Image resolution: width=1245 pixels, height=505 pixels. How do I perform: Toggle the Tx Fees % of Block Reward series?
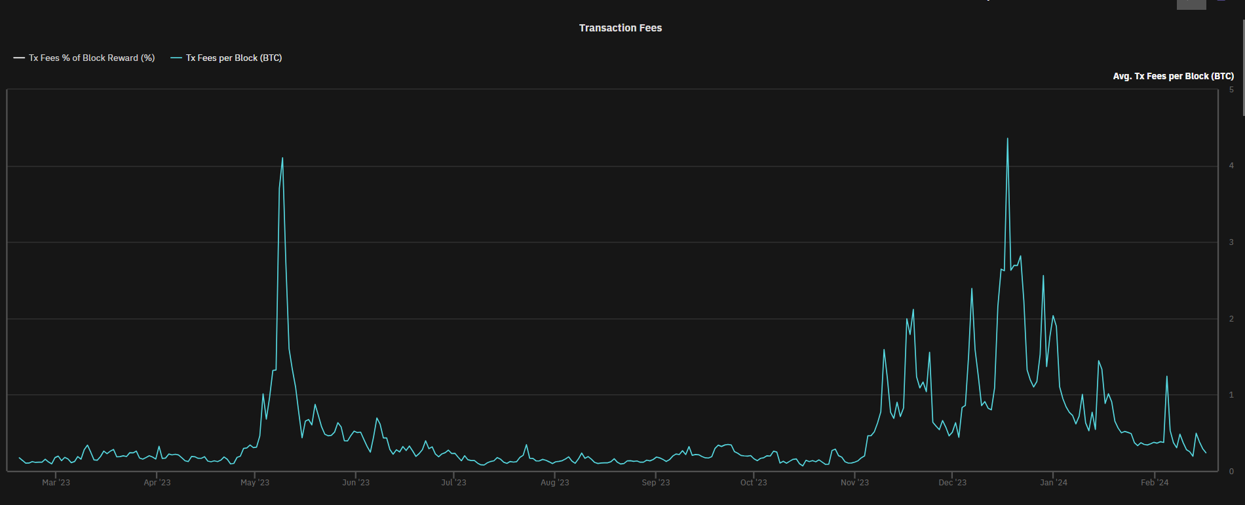click(x=84, y=58)
